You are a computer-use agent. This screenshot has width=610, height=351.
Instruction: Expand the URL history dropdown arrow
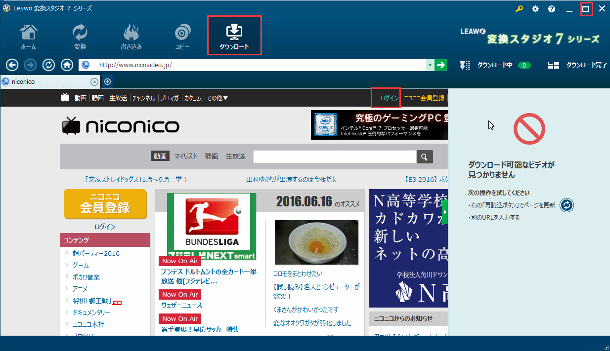click(430, 65)
